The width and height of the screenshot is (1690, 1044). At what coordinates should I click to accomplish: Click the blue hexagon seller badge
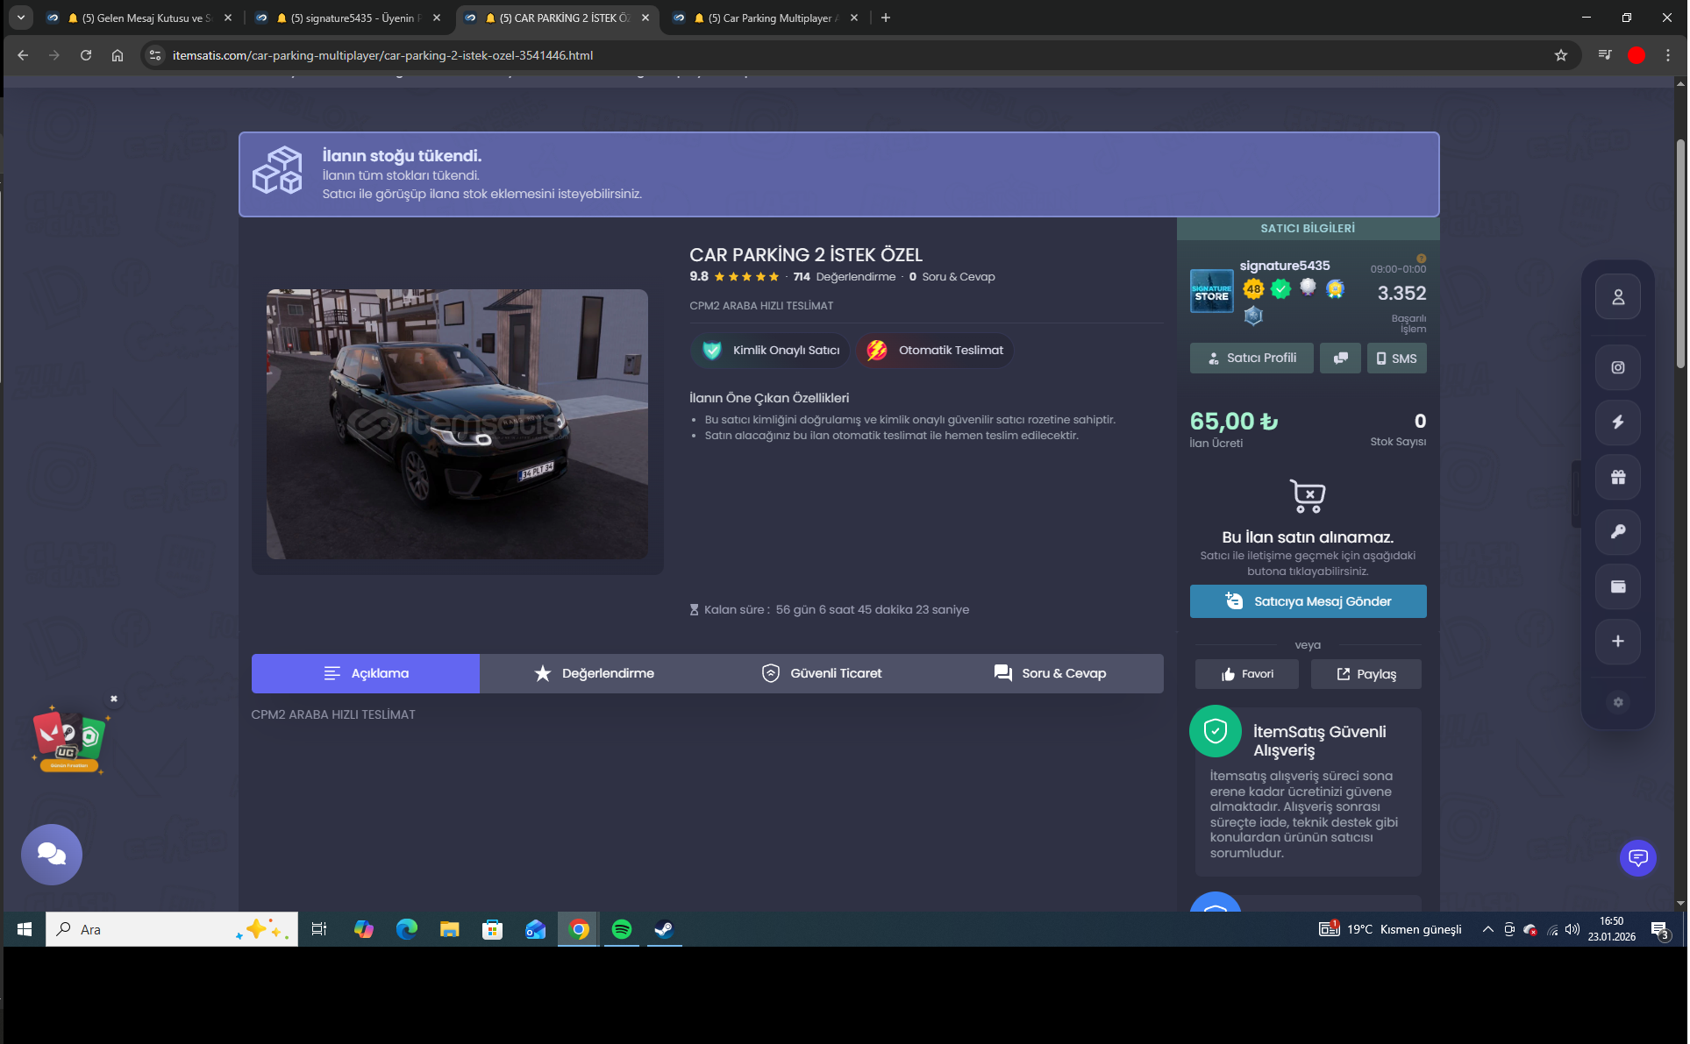click(x=1253, y=316)
